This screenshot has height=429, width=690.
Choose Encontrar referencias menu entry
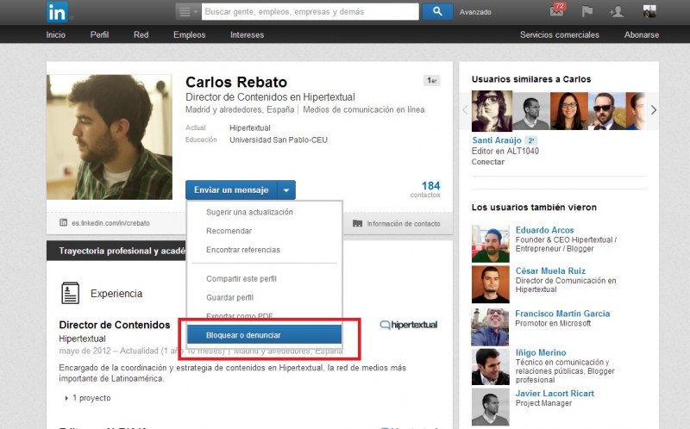[243, 250]
